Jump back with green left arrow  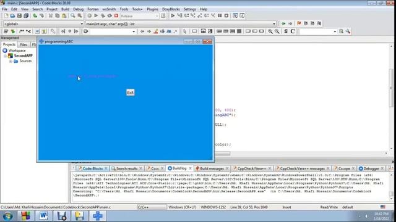click(x=283, y=23)
